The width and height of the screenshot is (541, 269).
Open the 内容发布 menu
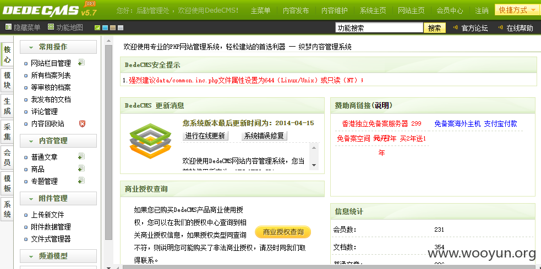point(296,10)
